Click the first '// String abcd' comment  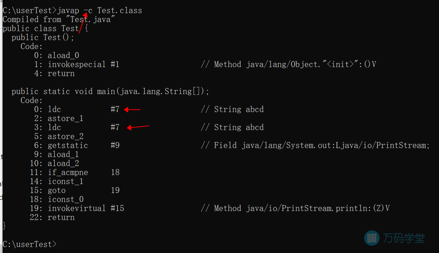[x=232, y=109]
